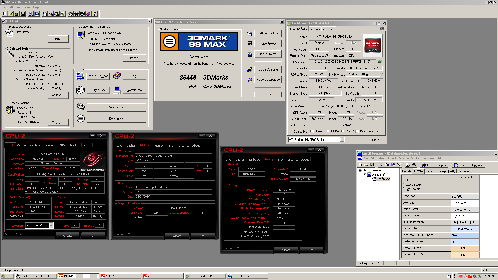Enable the PhysX checkbox in GPU-Z
This screenshot has height=280, width=498.
click(x=343, y=131)
